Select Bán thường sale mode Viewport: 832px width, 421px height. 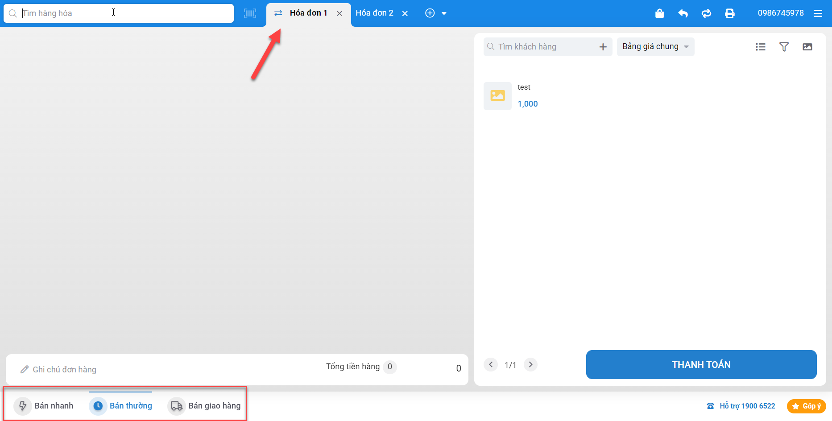(121, 406)
